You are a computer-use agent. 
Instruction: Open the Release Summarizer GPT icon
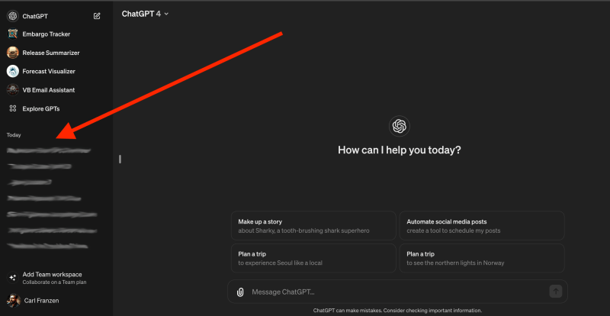pos(13,53)
